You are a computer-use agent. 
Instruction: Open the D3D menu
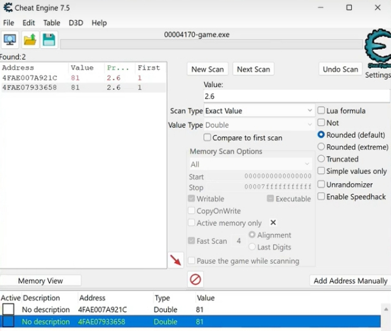(x=76, y=23)
